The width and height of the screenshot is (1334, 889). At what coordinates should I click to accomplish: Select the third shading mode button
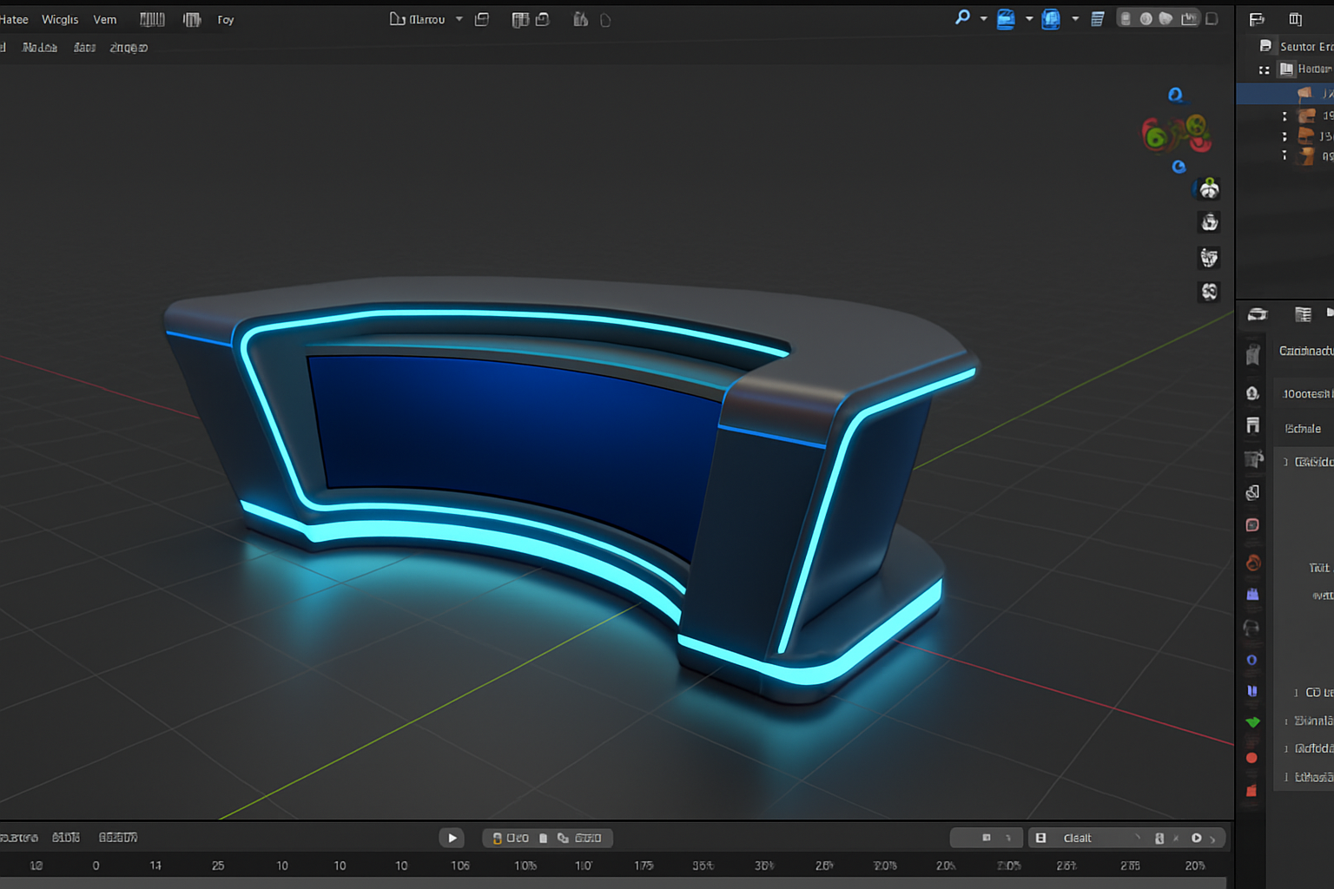1166,18
